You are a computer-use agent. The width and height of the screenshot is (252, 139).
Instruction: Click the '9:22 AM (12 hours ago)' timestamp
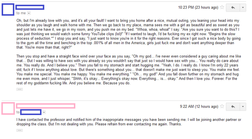(x=199, y=106)
